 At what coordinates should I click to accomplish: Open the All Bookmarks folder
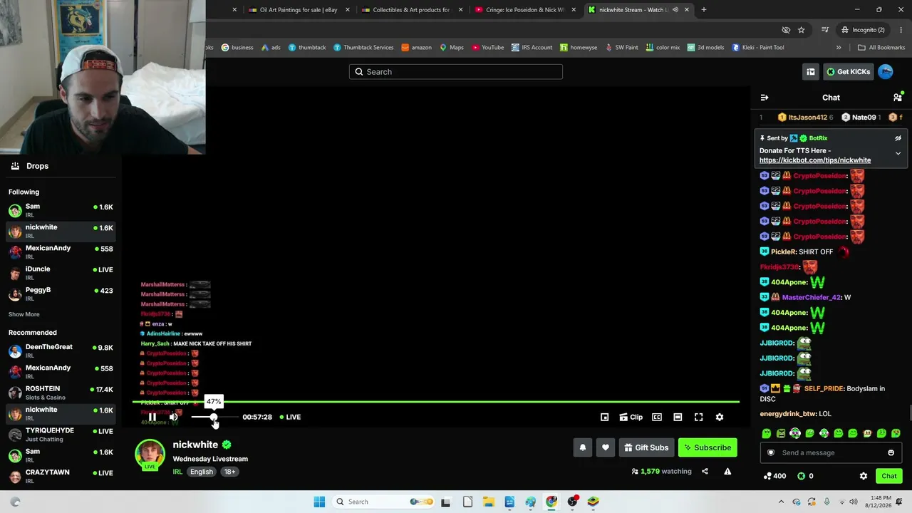pos(881,48)
